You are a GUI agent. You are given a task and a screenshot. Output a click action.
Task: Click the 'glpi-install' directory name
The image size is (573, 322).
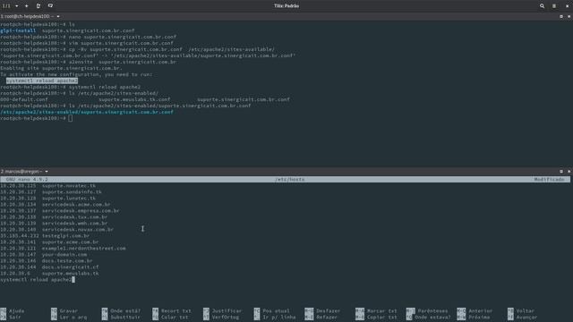(18, 30)
